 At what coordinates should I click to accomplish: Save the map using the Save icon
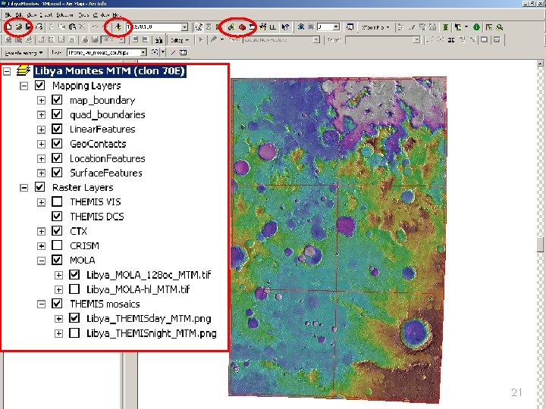click(x=29, y=27)
